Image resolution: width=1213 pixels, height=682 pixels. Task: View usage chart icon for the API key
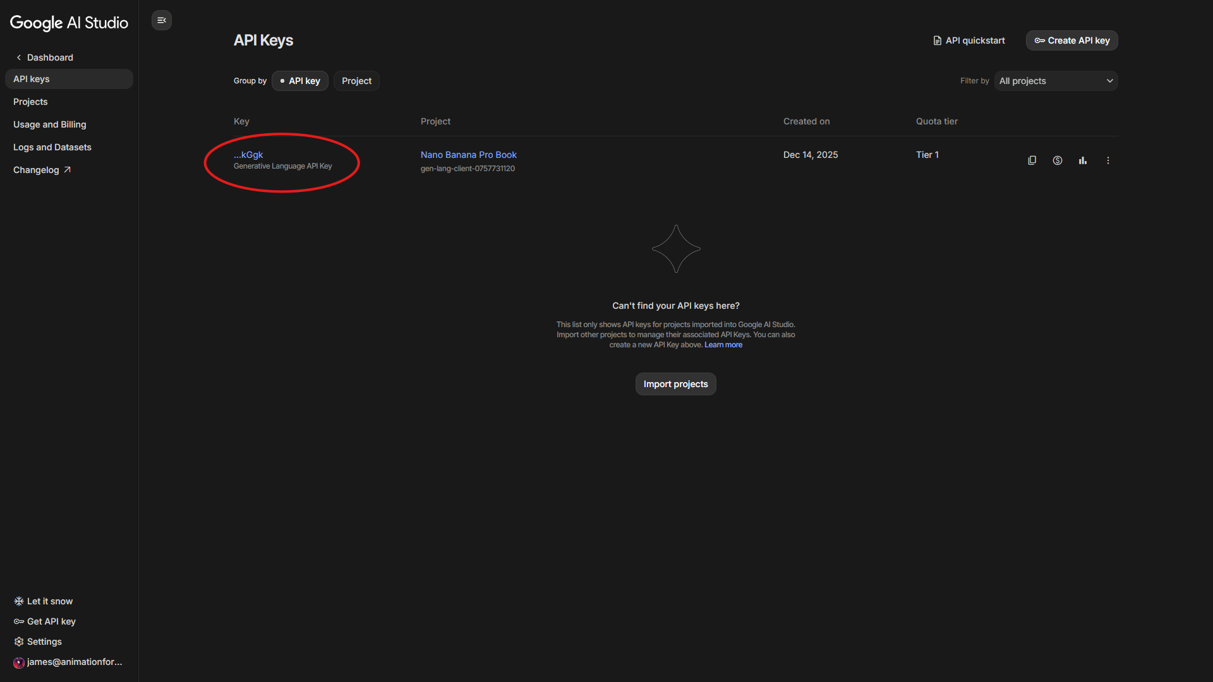(1082, 160)
